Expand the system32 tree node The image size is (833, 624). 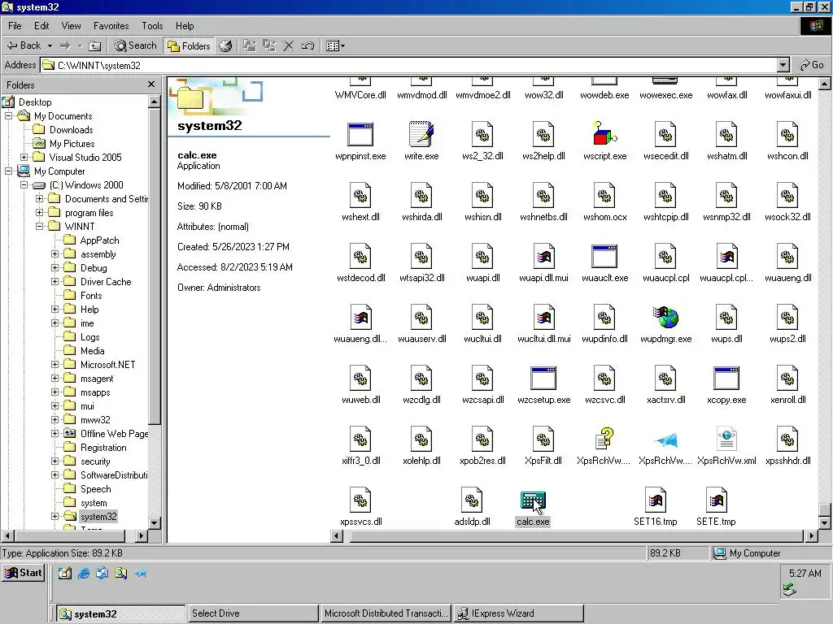tap(55, 516)
